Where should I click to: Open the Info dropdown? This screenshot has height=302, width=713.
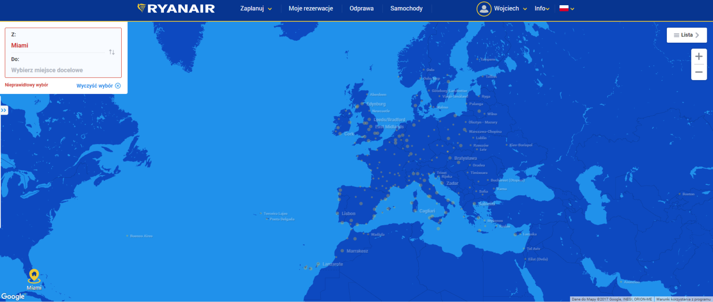(x=542, y=9)
